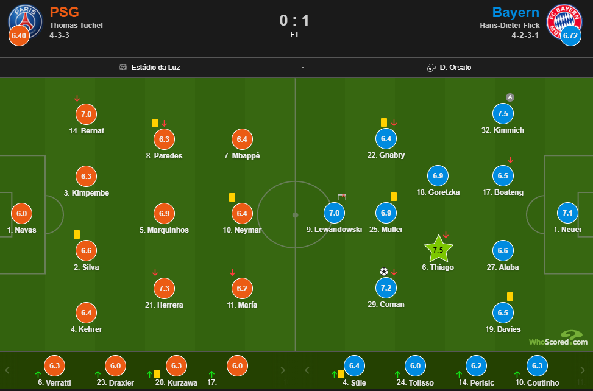Click the yellow card icon above Neymar
The width and height of the screenshot is (593, 391).
pos(232,197)
